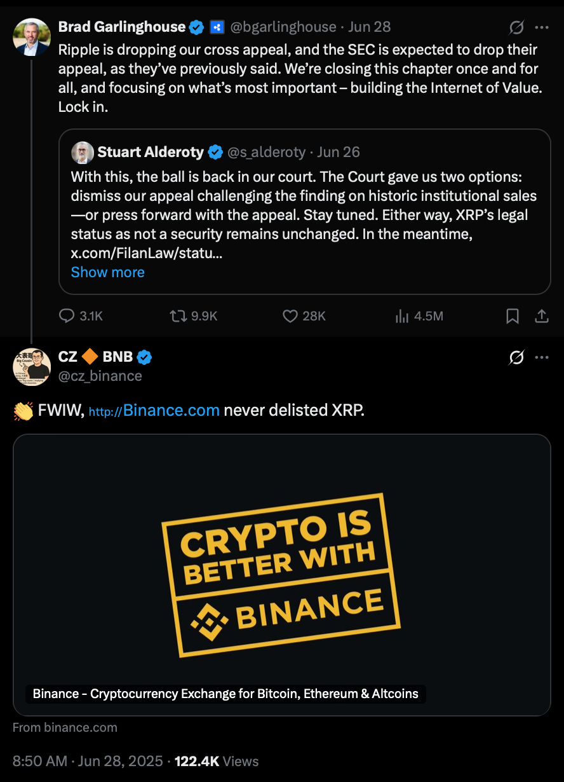Click Grok icon on Brad Garlinghouse's tweet
Image resolution: width=564 pixels, height=782 pixels.
(x=517, y=27)
